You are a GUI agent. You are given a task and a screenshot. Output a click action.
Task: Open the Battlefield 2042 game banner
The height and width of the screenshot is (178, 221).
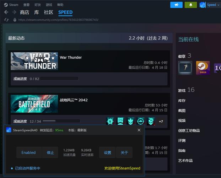point(34,104)
